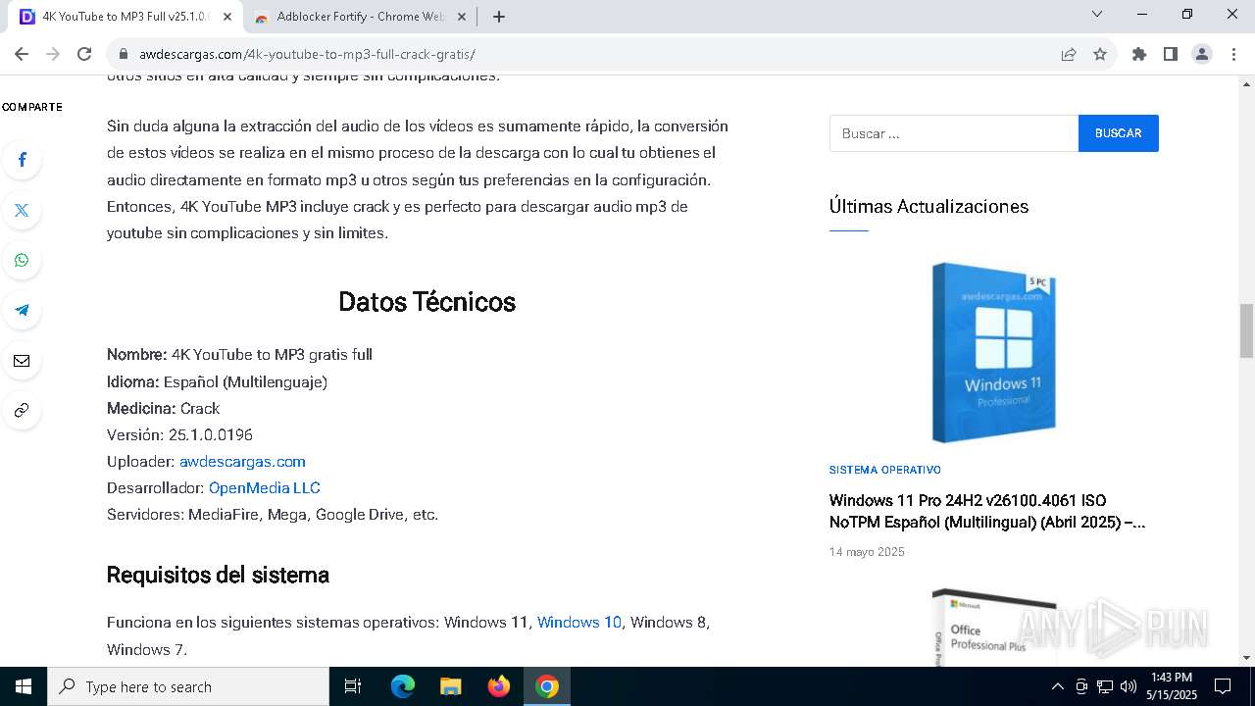Open the Office Professional Plus thumbnail

pos(993,629)
